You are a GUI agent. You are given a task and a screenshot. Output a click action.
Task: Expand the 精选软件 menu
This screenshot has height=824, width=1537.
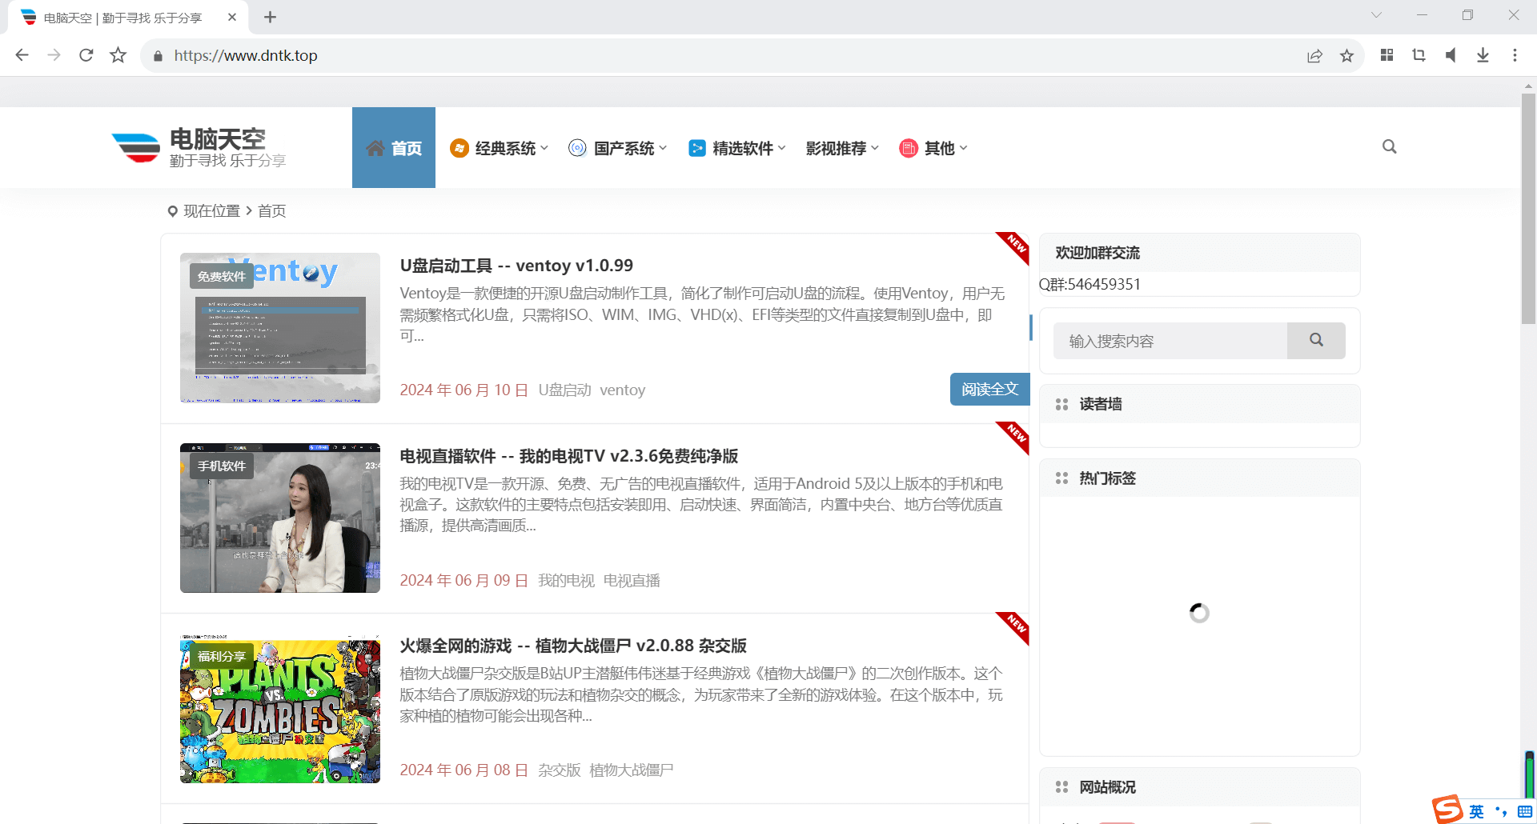tap(737, 148)
